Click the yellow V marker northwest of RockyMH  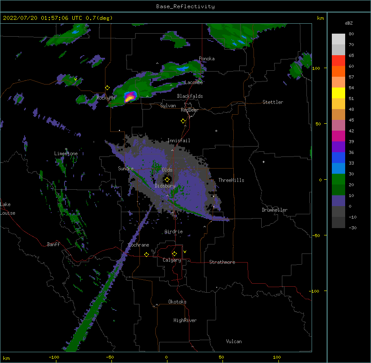coord(75,79)
